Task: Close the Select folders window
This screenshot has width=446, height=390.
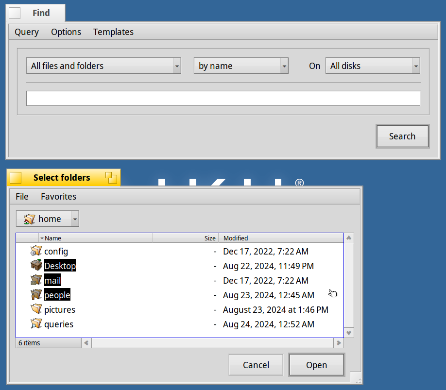Action: [16, 178]
